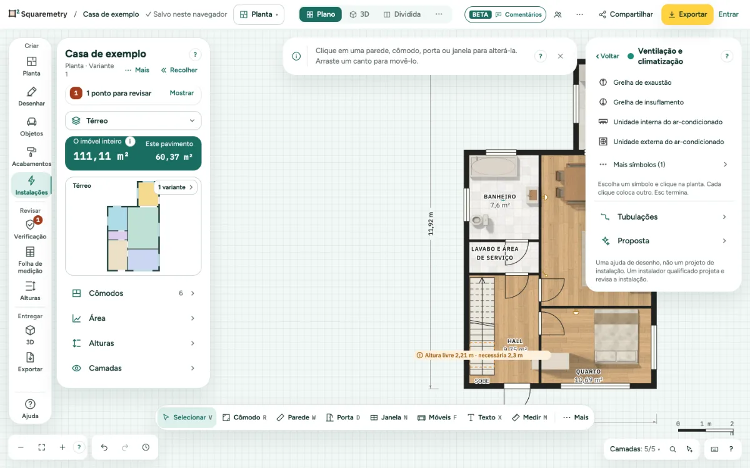Screen dimensions: 750x468
Task: Open the version history clock icon
Action: [146, 447]
